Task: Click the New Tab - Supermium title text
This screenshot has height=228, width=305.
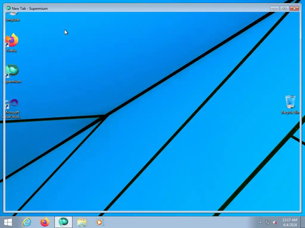Action: [x=30, y=9]
